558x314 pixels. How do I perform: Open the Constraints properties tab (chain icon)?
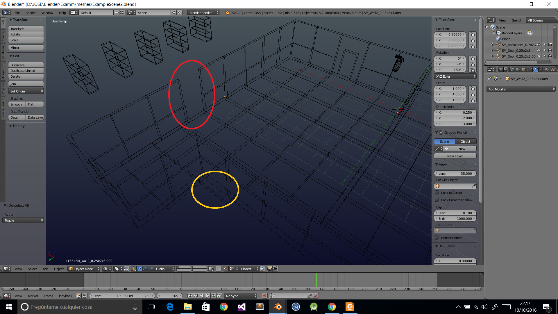530,69
